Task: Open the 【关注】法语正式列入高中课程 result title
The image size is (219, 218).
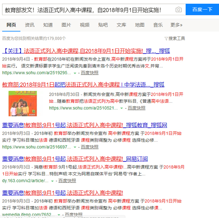Action: coord(86,51)
